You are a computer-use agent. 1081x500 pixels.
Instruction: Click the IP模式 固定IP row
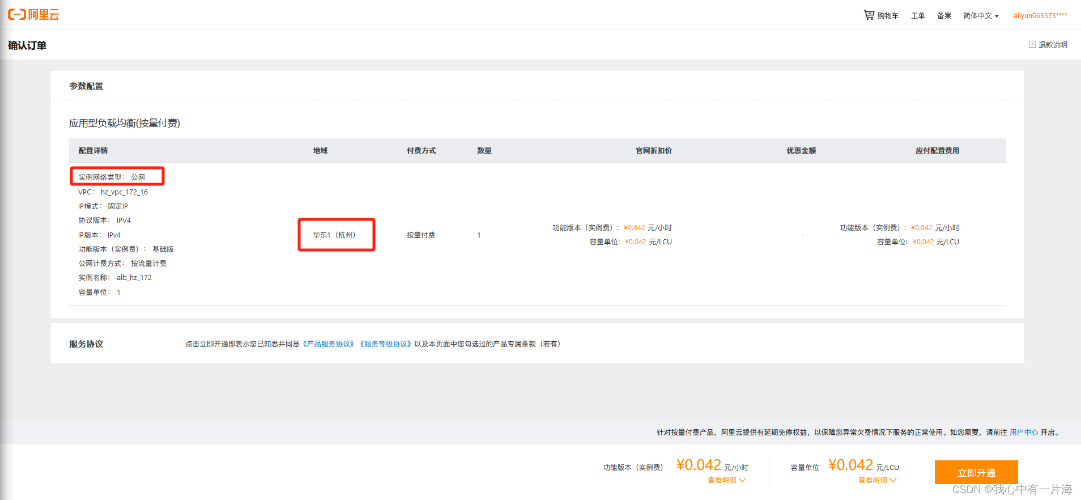point(103,206)
